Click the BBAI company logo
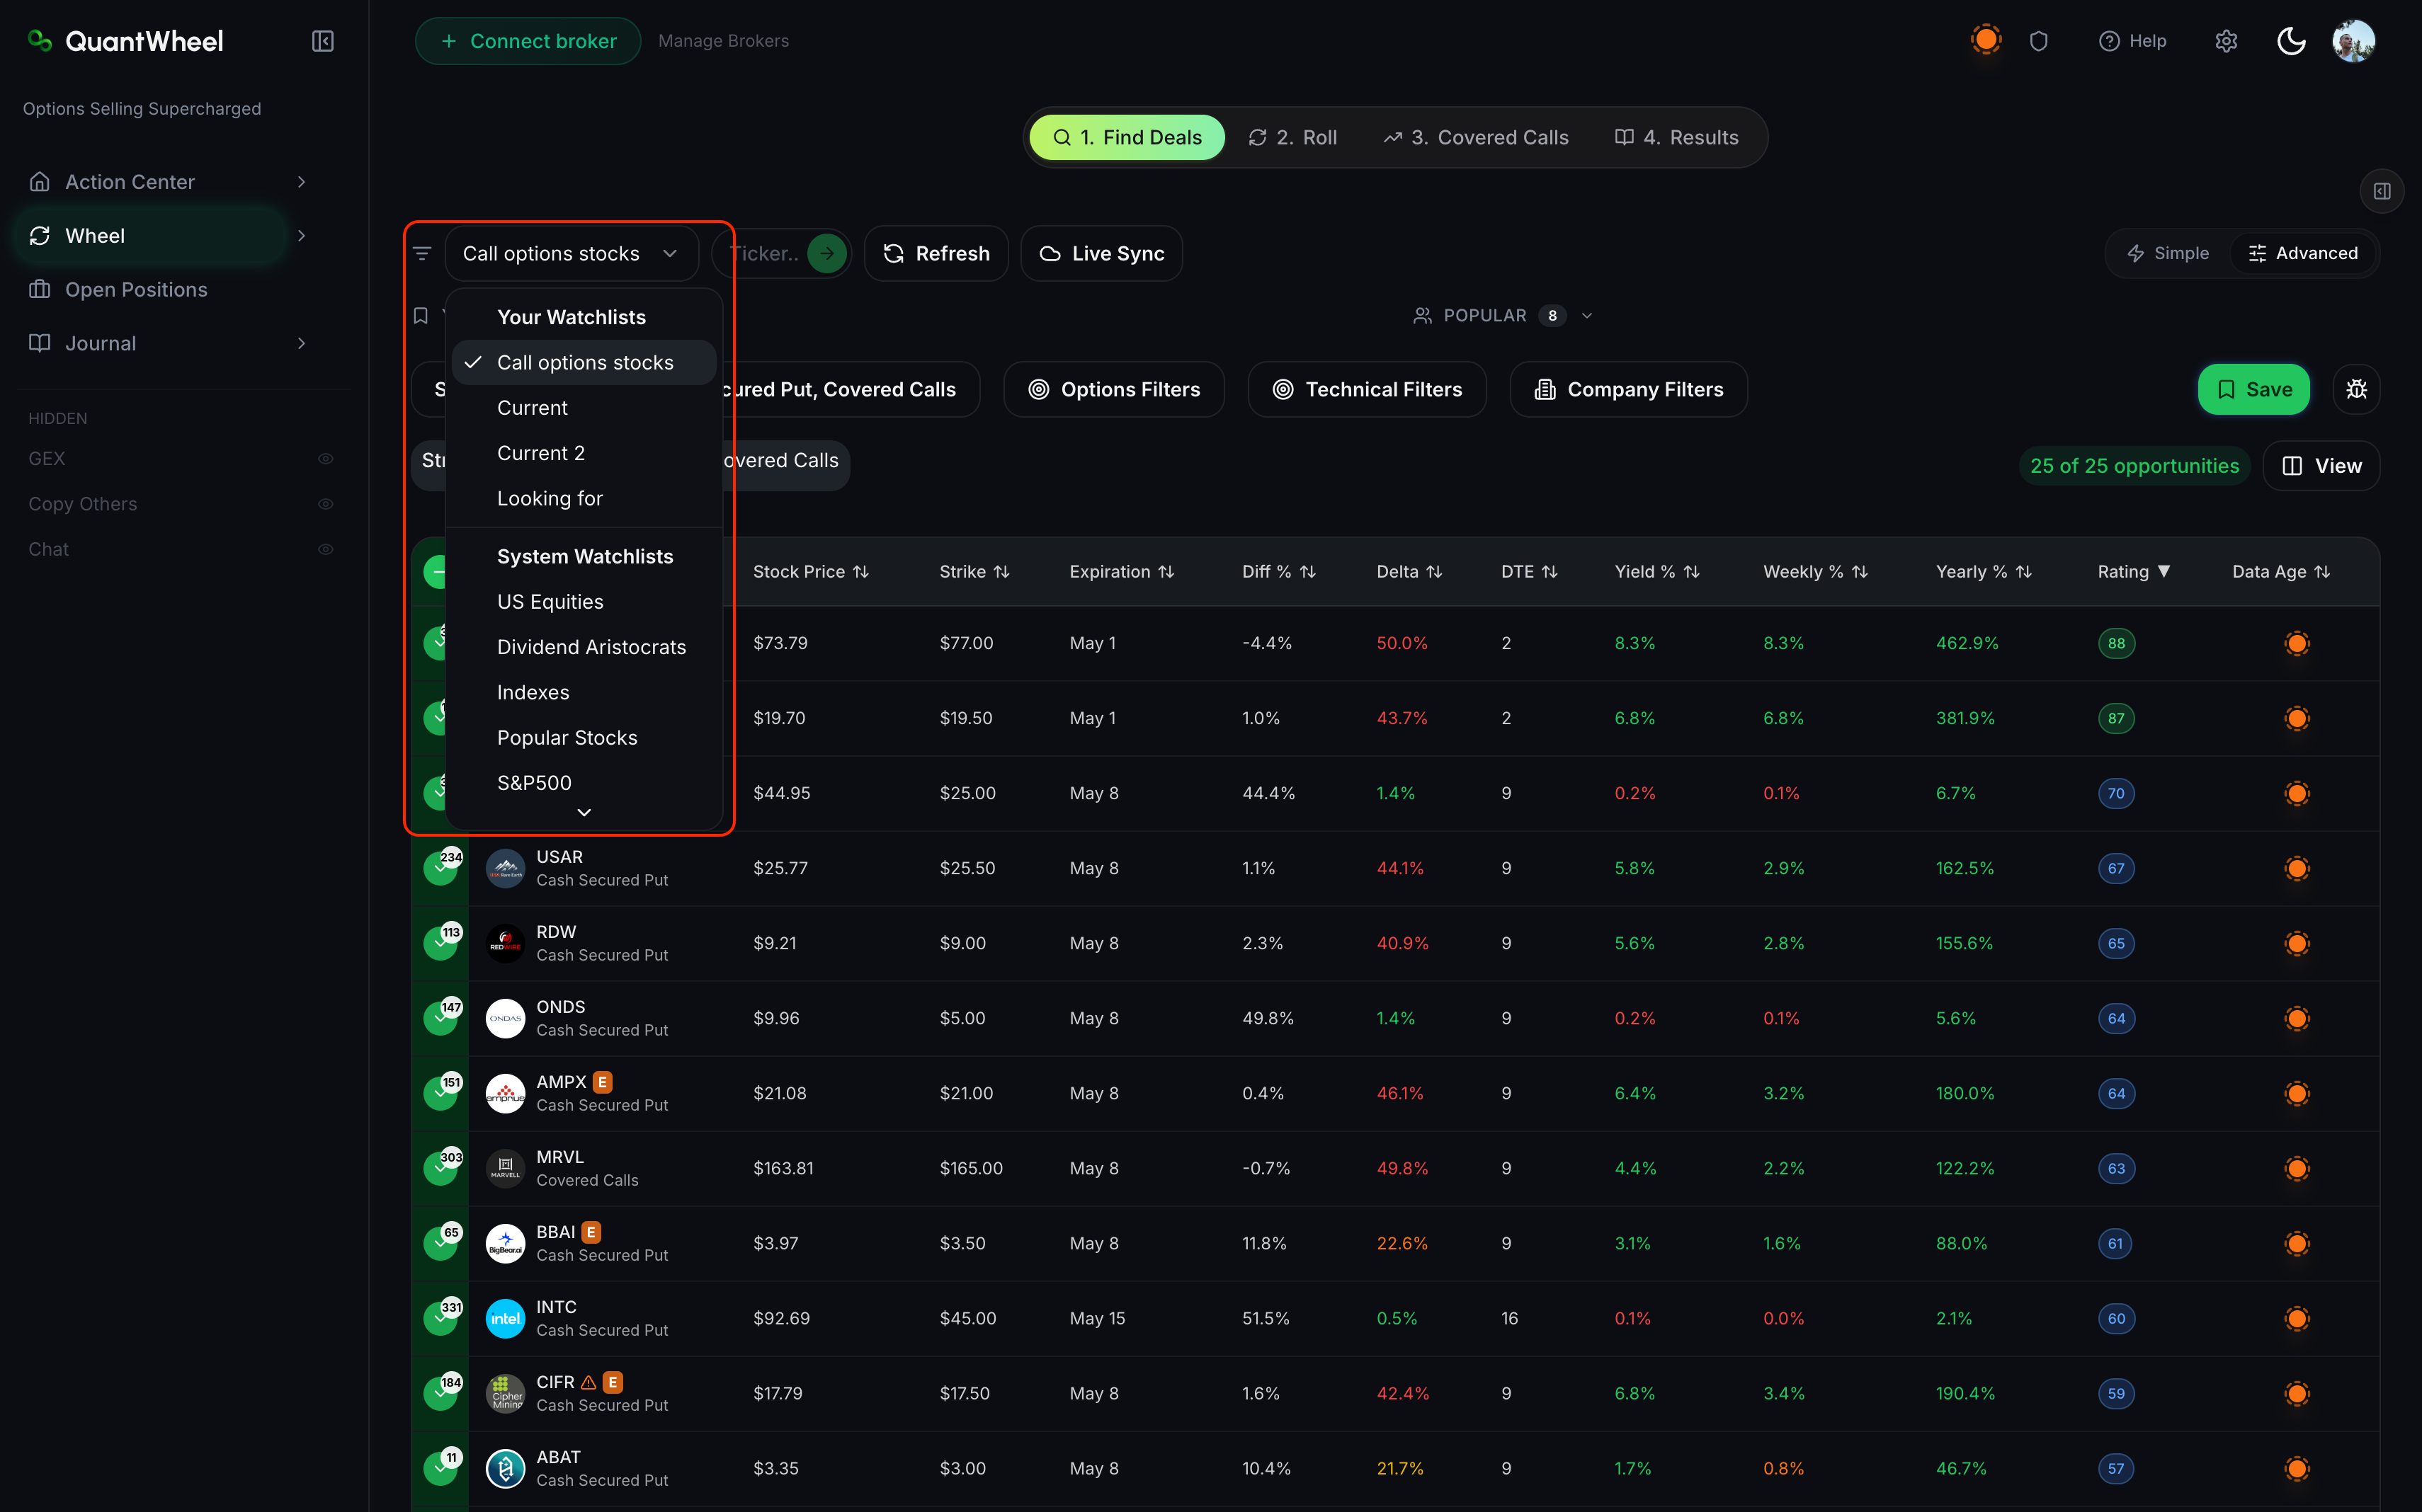Screen dimensions: 2422x1512 coord(505,1243)
